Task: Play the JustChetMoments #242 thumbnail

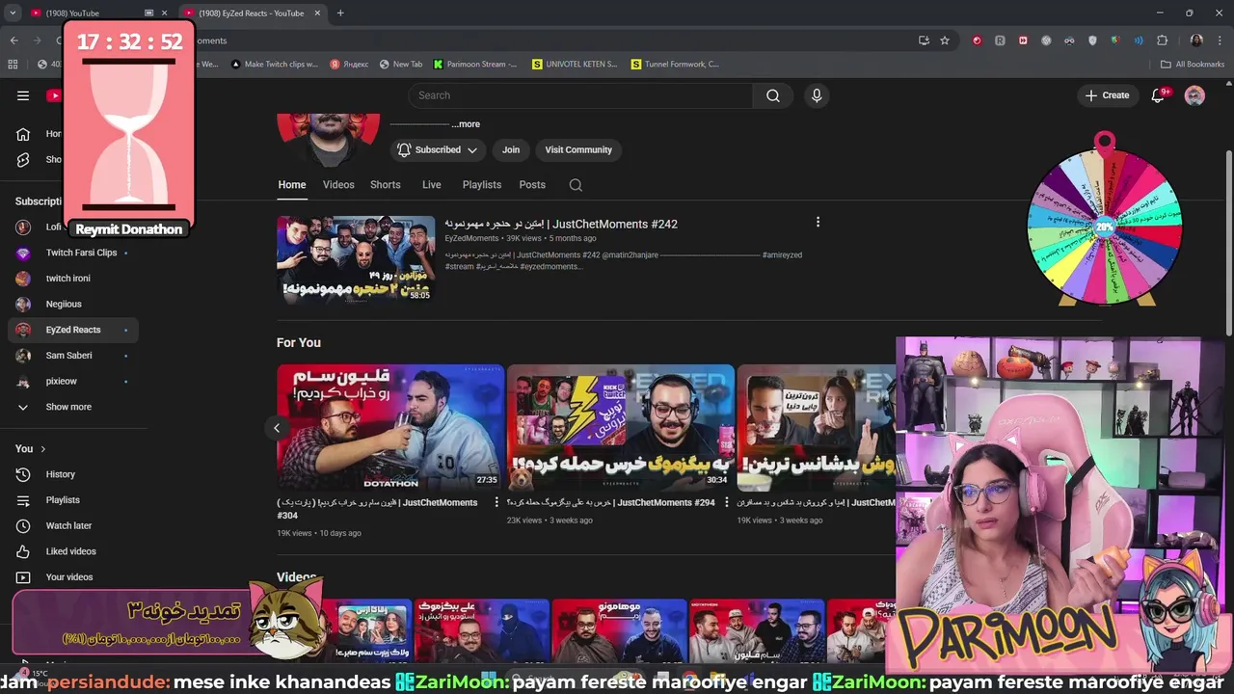Action: point(356,259)
